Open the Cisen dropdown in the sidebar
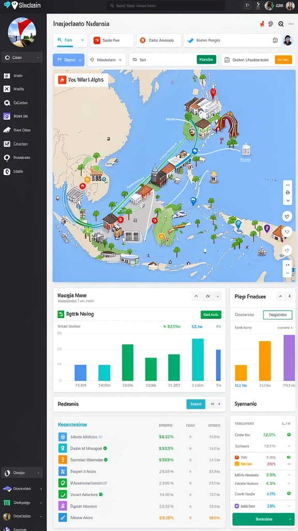The width and height of the screenshot is (298, 531). pos(22,58)
